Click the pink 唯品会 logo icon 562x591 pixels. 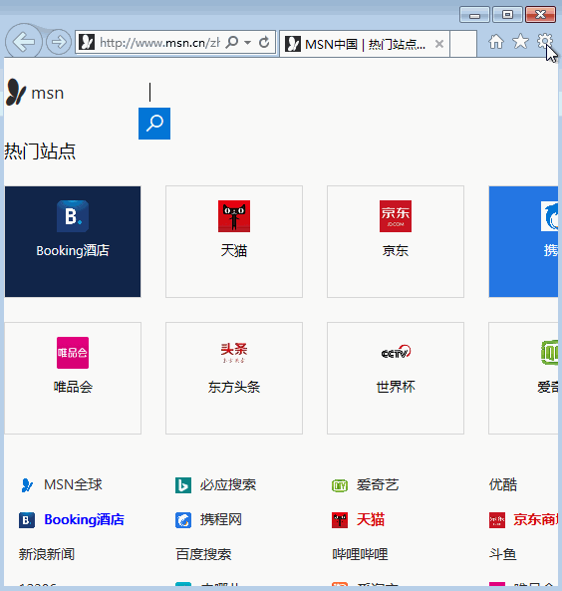click(73, 353)
